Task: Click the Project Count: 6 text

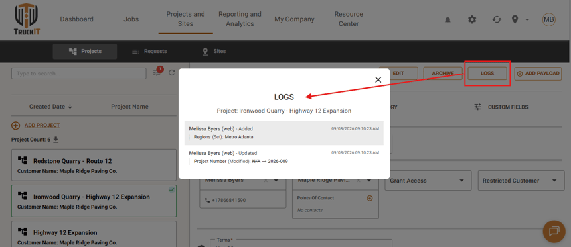Action: [x=31, y=140]
